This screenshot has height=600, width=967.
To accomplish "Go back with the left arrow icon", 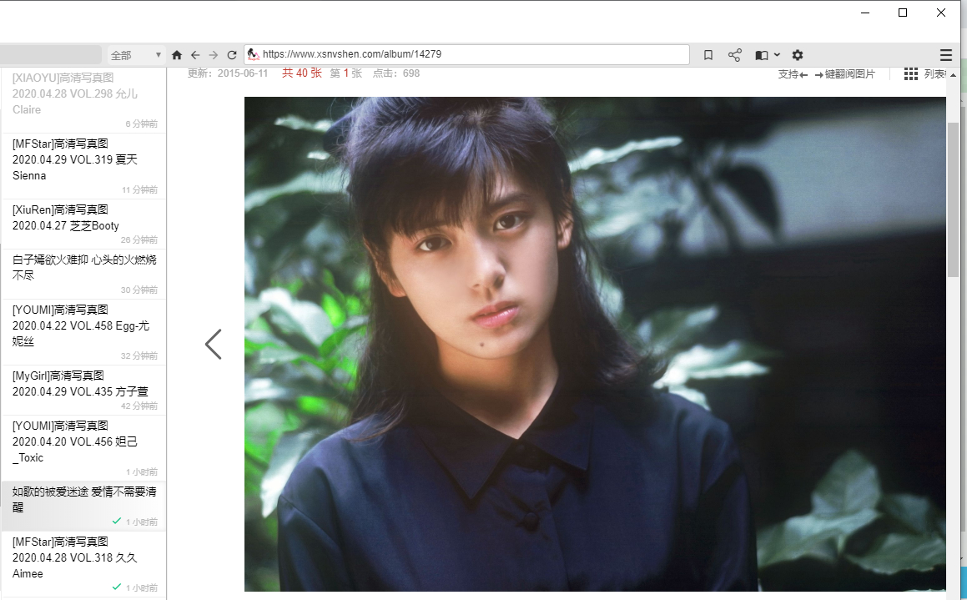I will coord(195,55).
